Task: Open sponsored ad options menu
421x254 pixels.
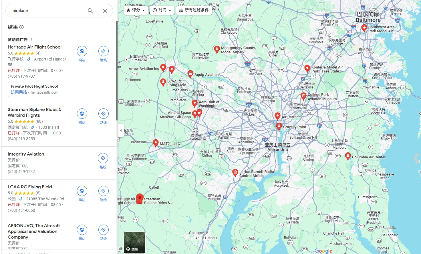Action: point(31,40)
